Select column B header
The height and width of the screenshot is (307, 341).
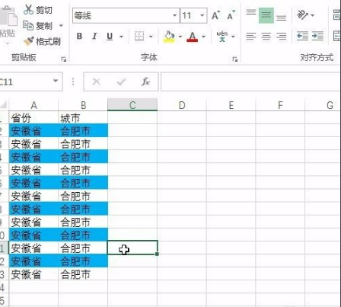point(83,105)
